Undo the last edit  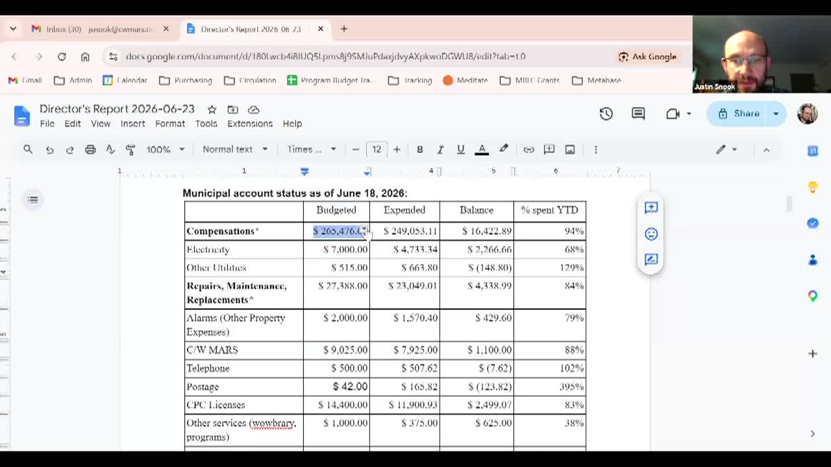(49, 149)
